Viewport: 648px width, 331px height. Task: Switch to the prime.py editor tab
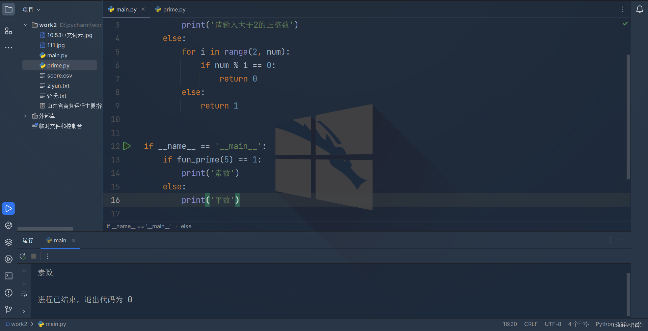click(x=170, y=9)
